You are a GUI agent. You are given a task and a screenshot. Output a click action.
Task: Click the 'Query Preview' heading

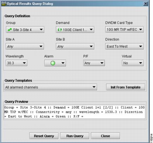[16, 102]
